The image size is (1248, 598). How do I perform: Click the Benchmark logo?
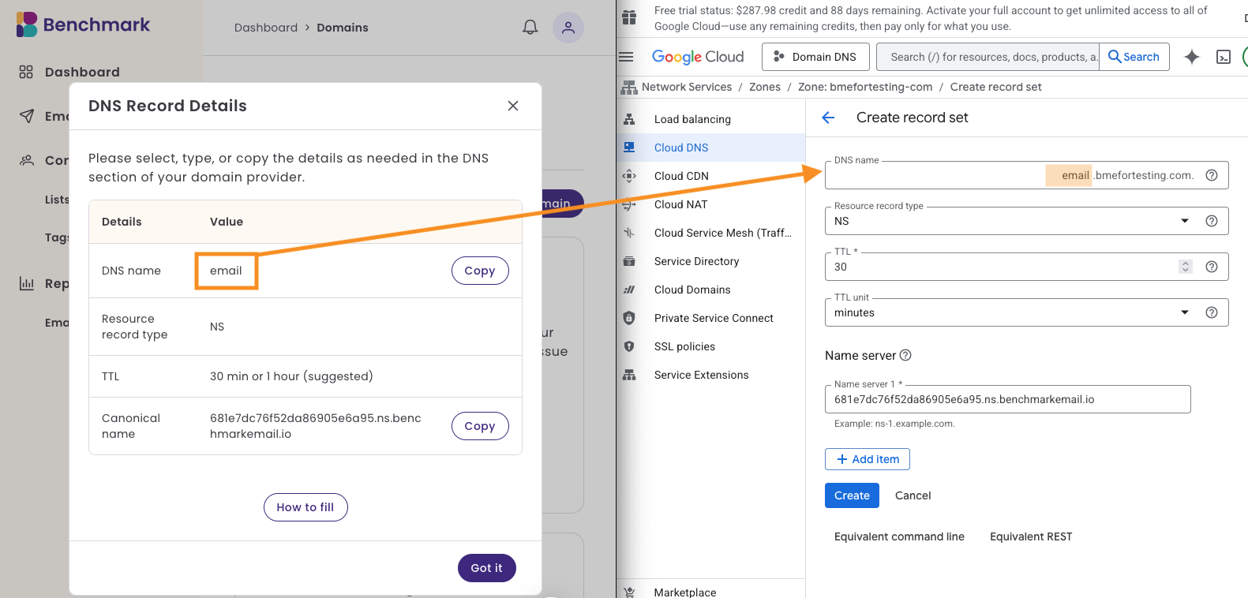coord(83,24)
